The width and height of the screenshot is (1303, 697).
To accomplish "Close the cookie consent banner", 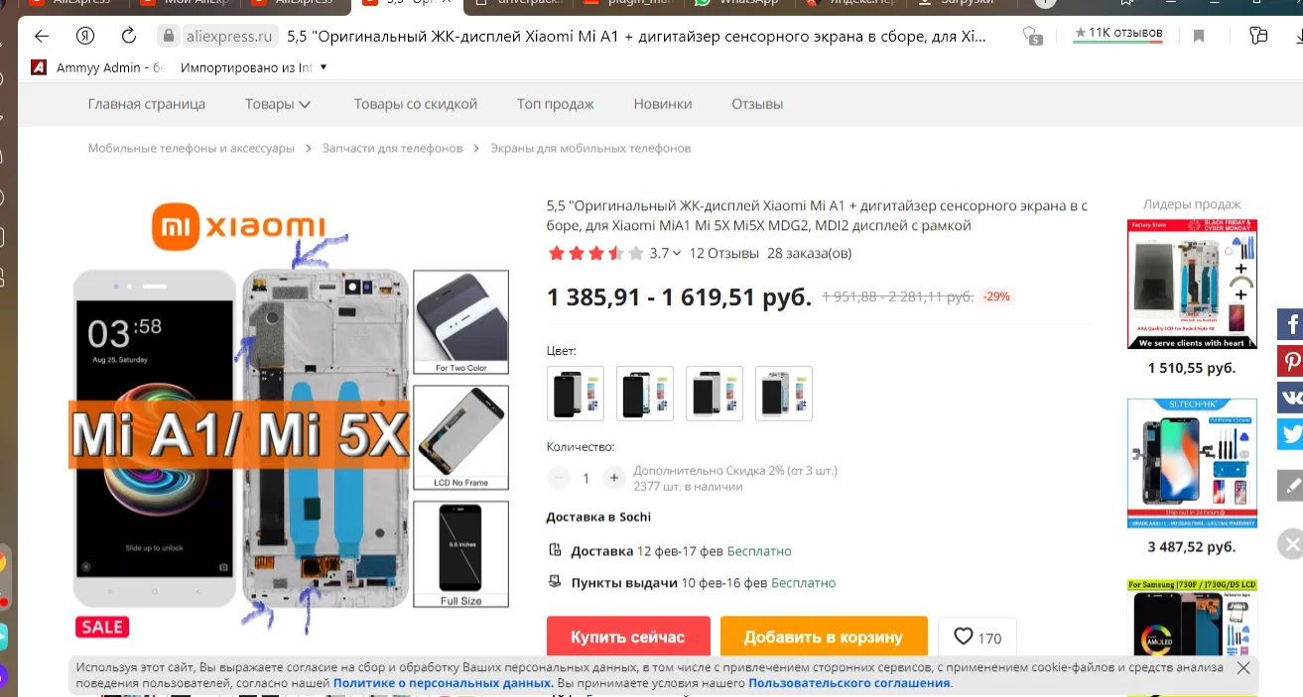I will [1243, 668].
